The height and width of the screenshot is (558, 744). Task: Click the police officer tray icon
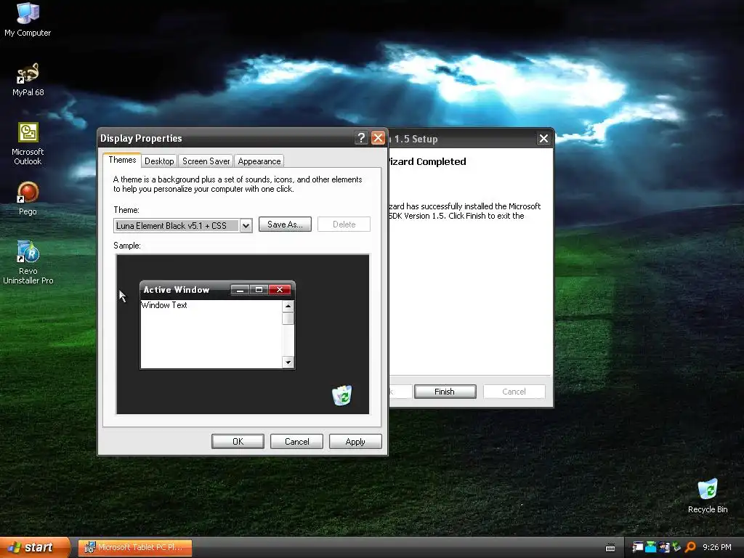click(664, 547)
